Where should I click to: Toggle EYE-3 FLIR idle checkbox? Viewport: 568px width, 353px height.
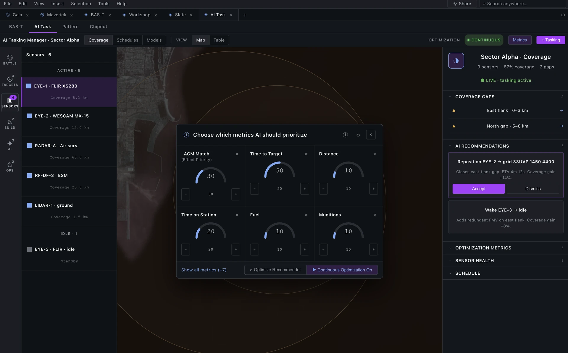click(29, 250)
